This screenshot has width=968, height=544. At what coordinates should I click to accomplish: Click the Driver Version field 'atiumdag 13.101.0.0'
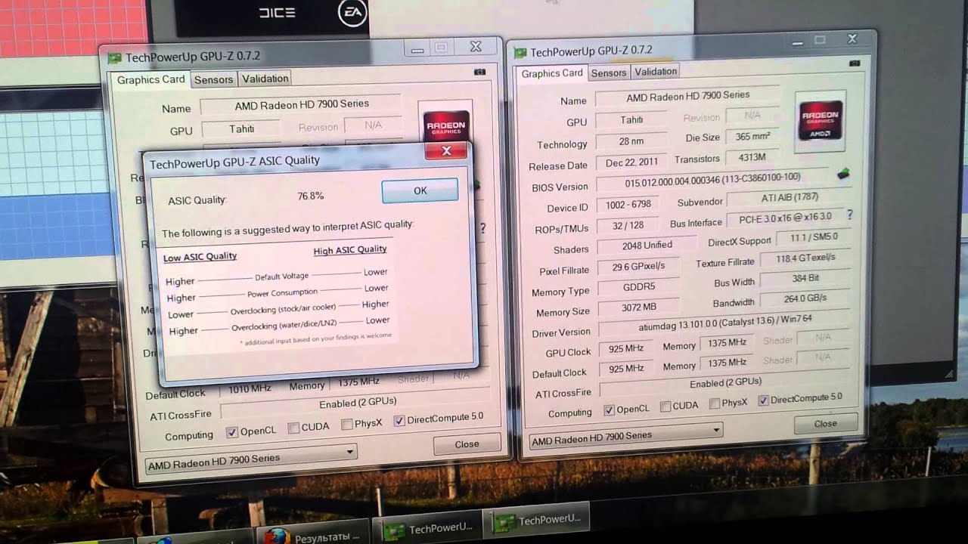726,323
